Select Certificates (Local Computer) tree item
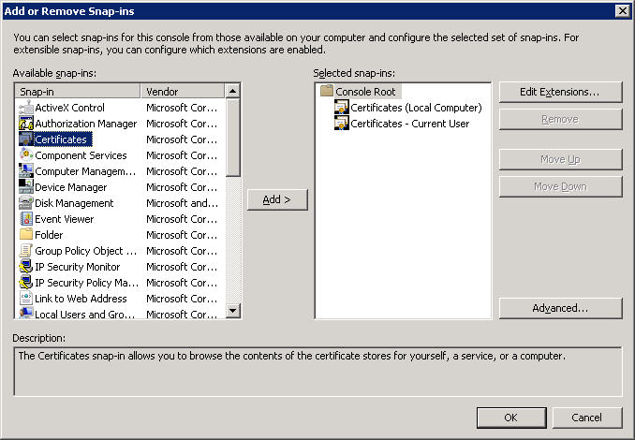635x440 pixels. click(x=417, y=108)
